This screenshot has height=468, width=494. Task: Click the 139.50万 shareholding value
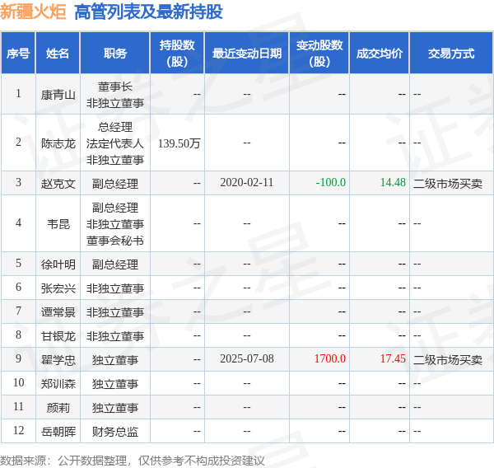(179, 143)
